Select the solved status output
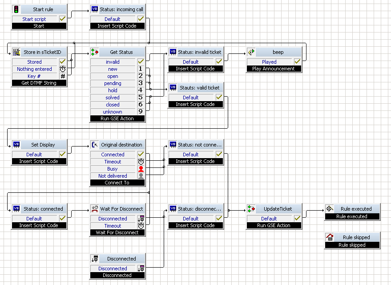391x285 pixels. [113, 98]
